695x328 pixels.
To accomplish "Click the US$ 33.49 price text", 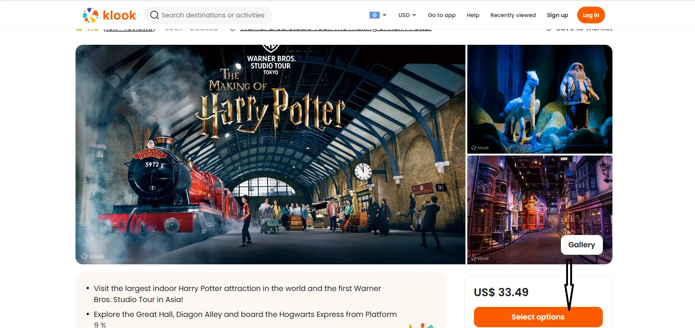I will point(501,292).
